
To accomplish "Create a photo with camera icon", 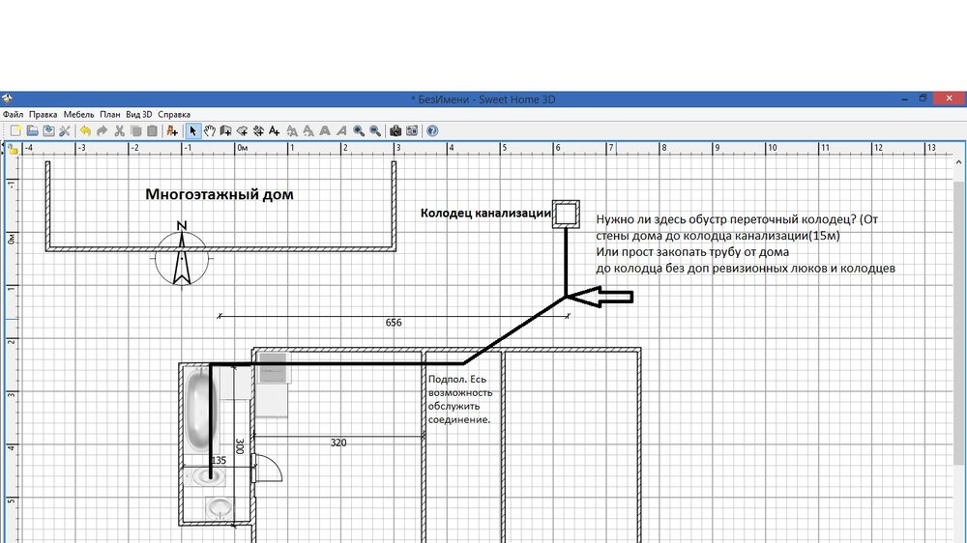I will 396,130.
